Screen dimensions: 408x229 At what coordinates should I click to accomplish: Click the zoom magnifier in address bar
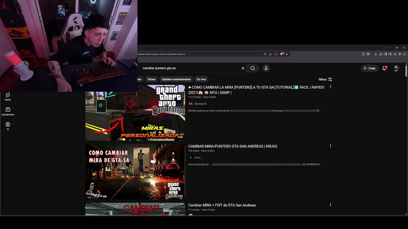pyautogui.click(x=265, y=54)
